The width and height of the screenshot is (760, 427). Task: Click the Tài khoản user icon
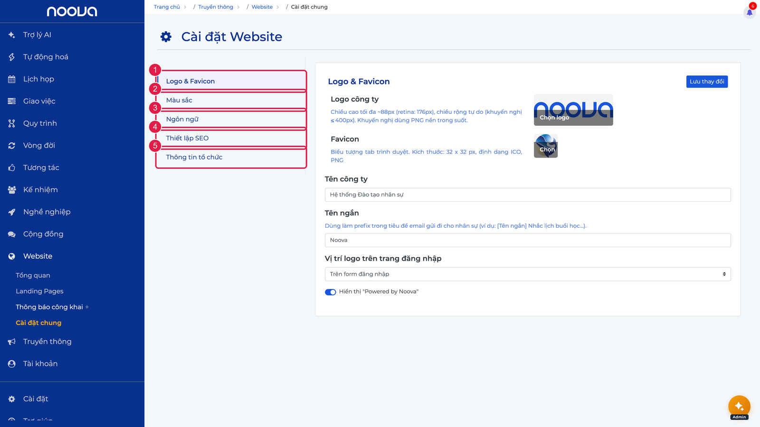click(x=11, y=364)
